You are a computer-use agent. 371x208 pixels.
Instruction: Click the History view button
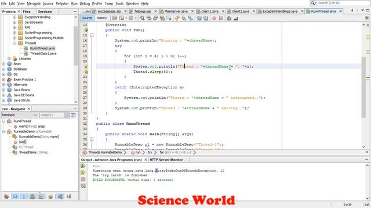(102, 18)
